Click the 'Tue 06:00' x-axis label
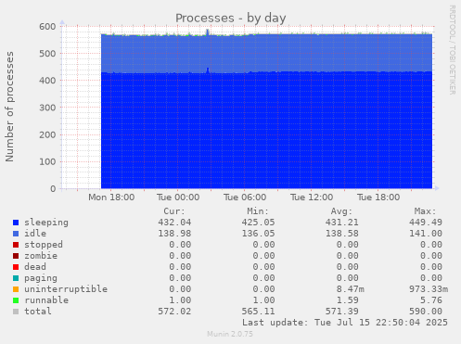The width and height of the screenshot is (461, 344). pyautogui.click(x=245, y=197)
